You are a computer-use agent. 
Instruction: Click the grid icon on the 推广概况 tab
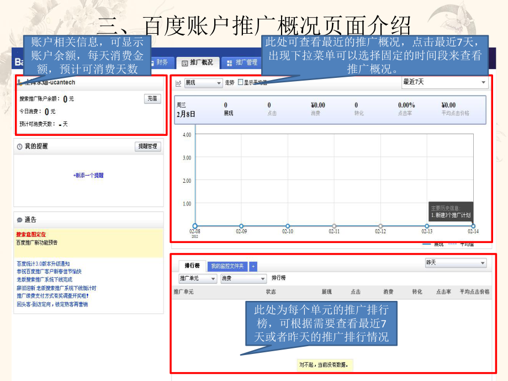tap(186, 62)
